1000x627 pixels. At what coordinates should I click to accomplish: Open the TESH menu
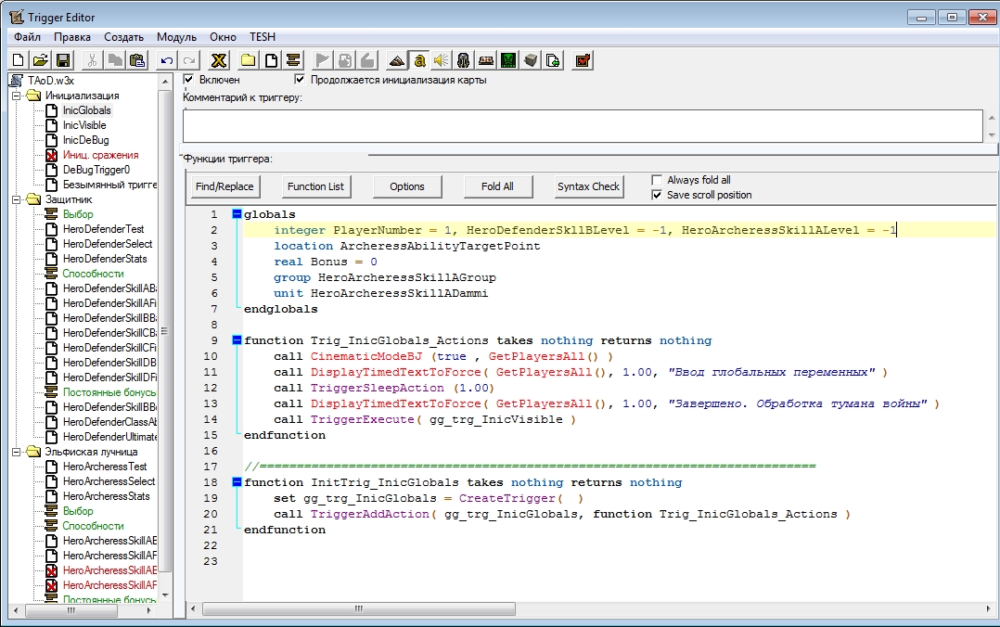(263, 37)
